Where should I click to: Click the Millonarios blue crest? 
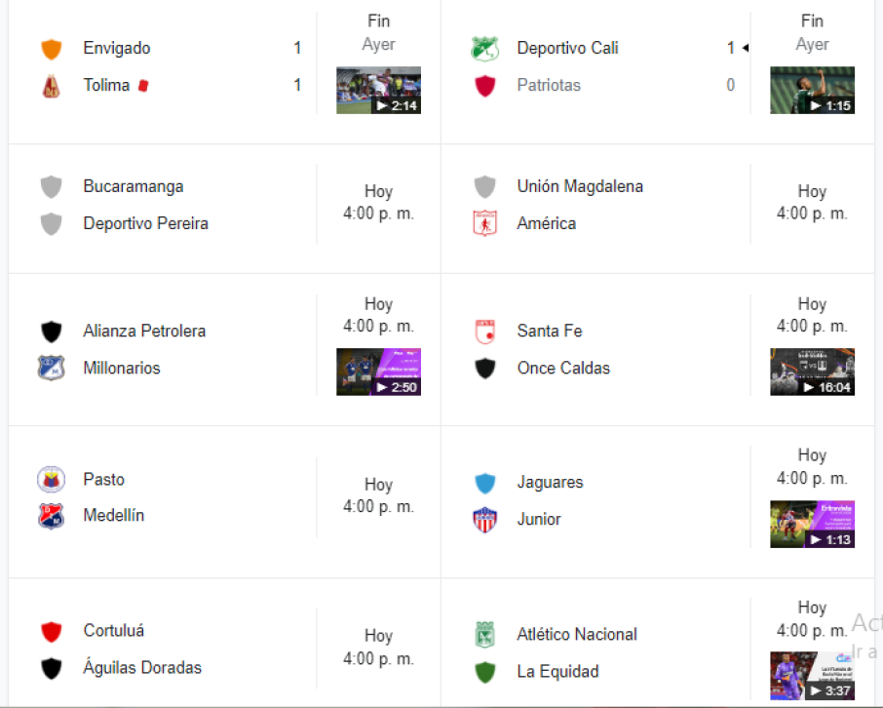pyautogui.click(x=52, y=369)
